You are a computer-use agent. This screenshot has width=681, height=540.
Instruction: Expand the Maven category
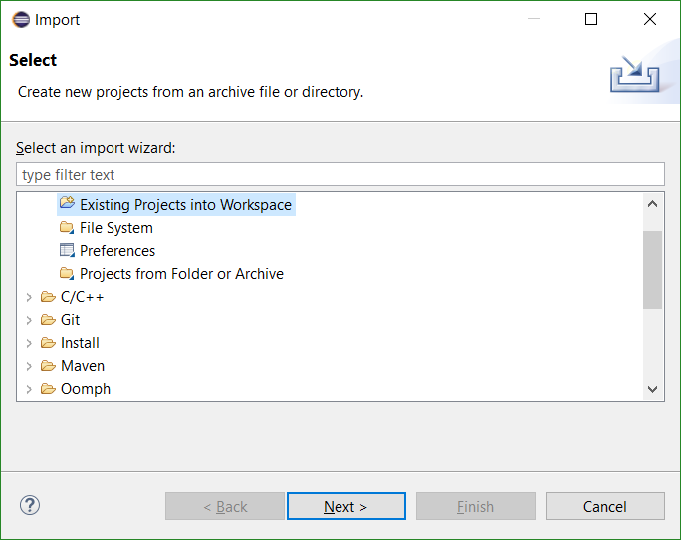point(29,366)
